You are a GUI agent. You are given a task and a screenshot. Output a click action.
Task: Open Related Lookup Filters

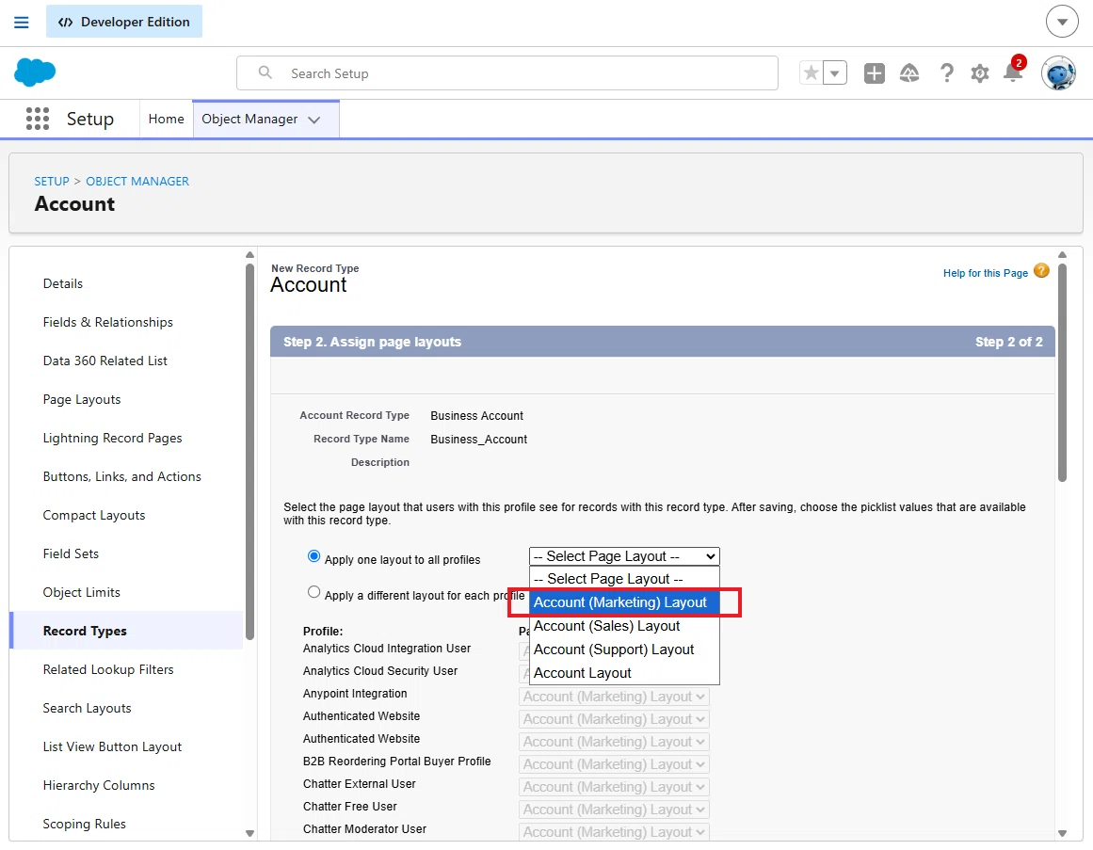click(x=108, y=669)
